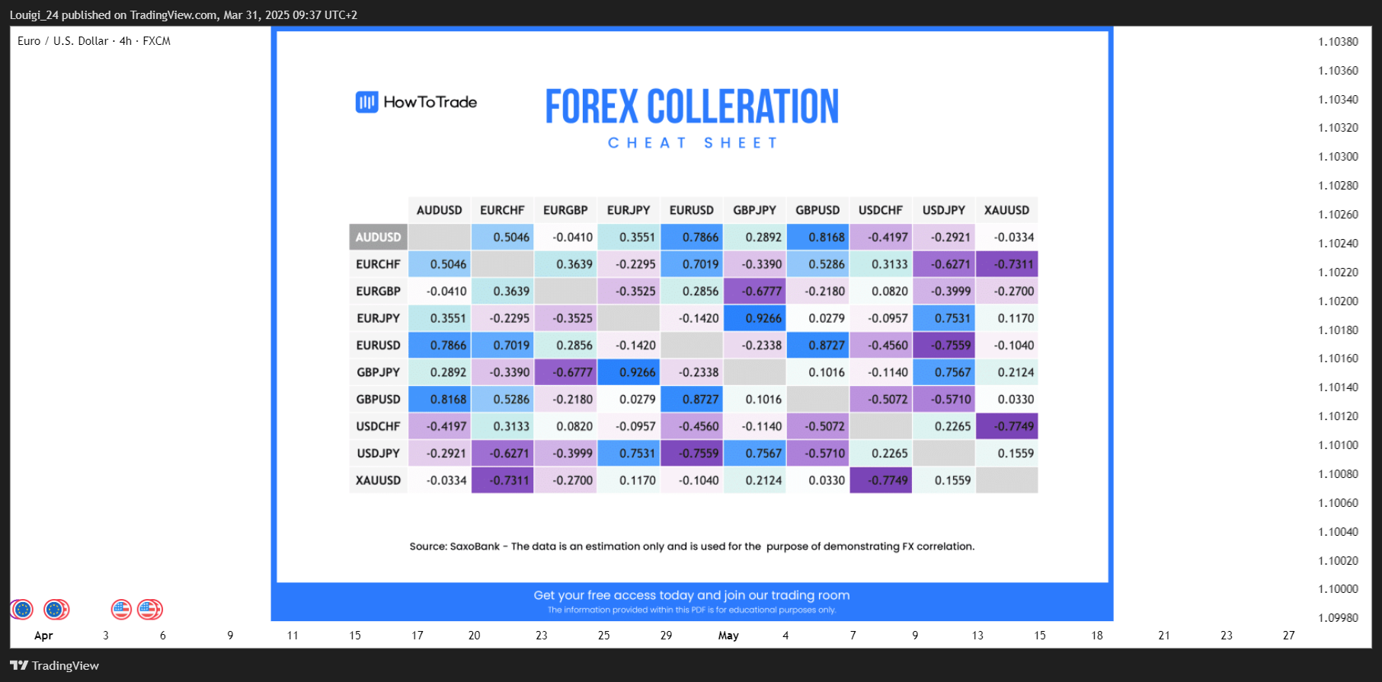
Task: Select the GBPUSD column header
Action: pos(817,210)
